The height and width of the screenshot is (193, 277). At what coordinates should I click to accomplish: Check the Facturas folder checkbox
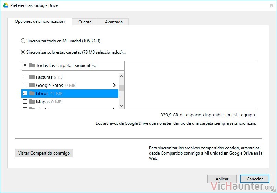point(25,77)
